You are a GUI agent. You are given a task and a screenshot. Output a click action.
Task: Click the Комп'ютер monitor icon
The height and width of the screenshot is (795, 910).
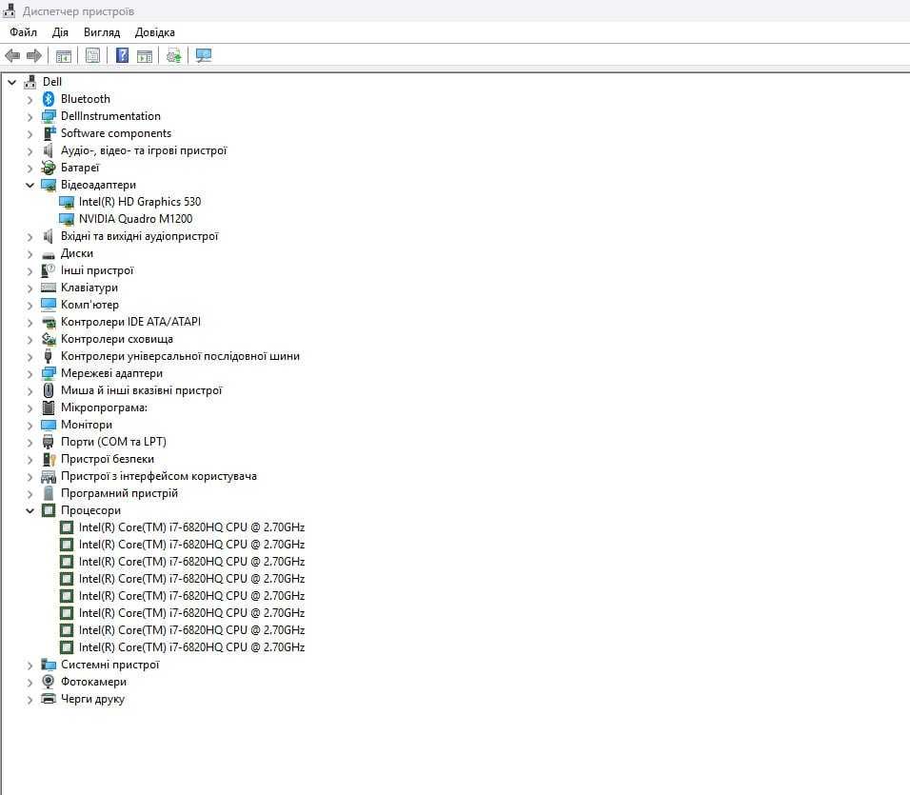[49, 305]
